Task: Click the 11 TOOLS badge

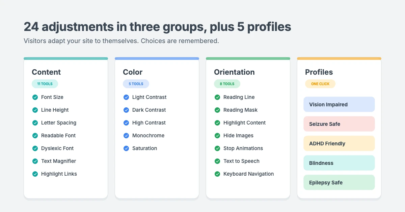Action: click(45, 84)
